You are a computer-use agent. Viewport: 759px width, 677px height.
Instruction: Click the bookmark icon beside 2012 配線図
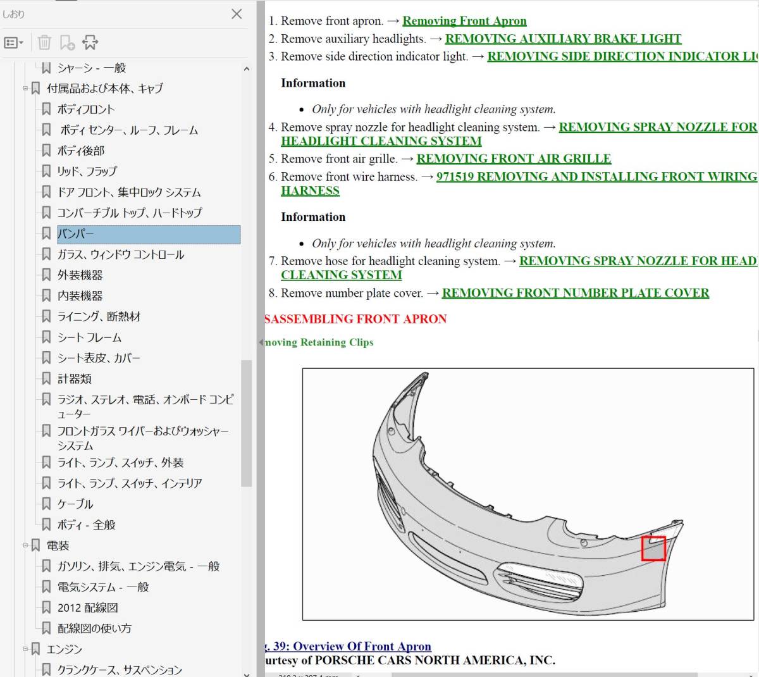tap(46, 607)
